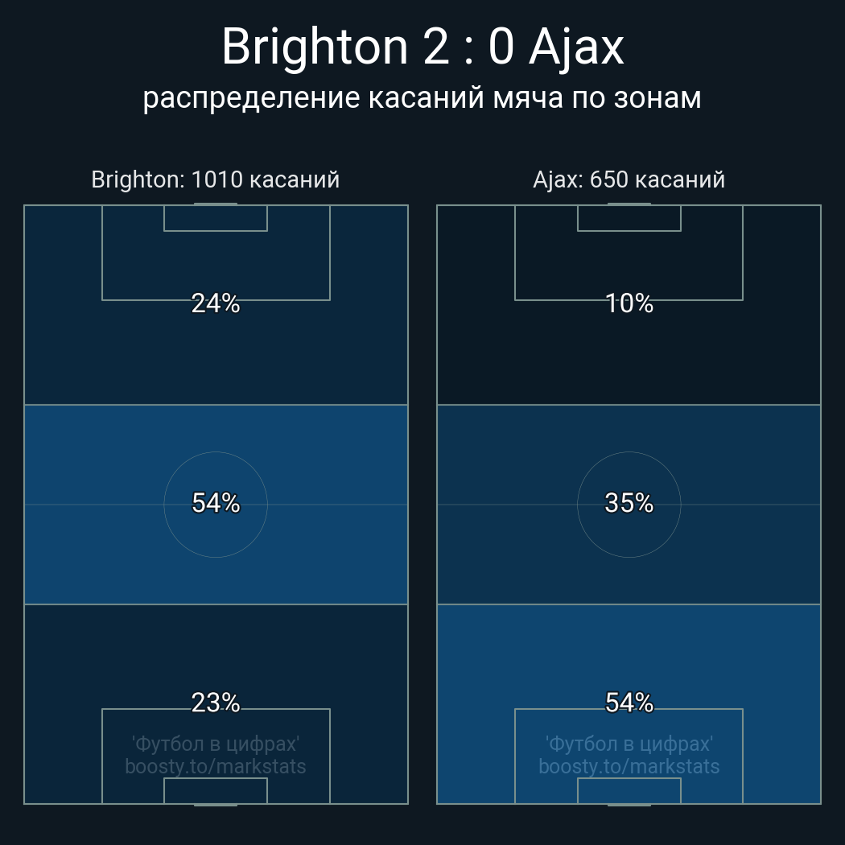Click the Brighton 2 : 0 Ajax title

point(422,47)
